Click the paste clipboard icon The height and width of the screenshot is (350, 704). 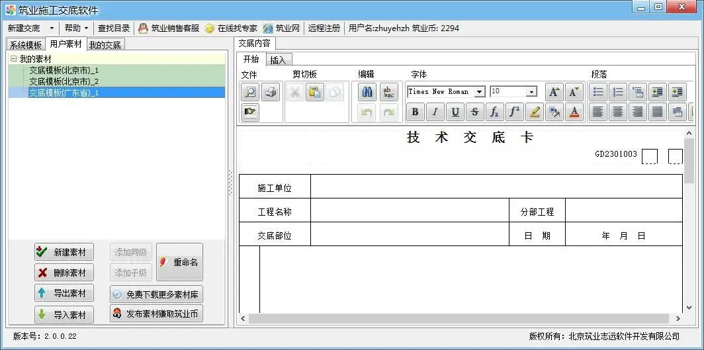click(315, 93)
